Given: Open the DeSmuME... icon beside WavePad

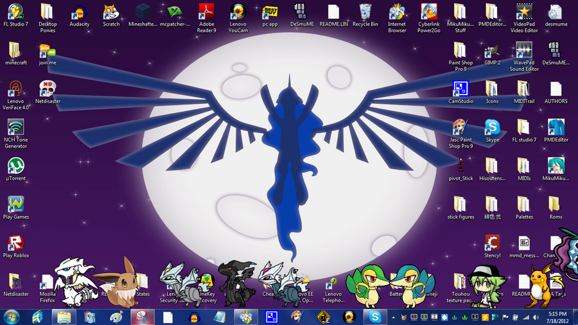Looking at the screenshot, I should click(556, 54).
